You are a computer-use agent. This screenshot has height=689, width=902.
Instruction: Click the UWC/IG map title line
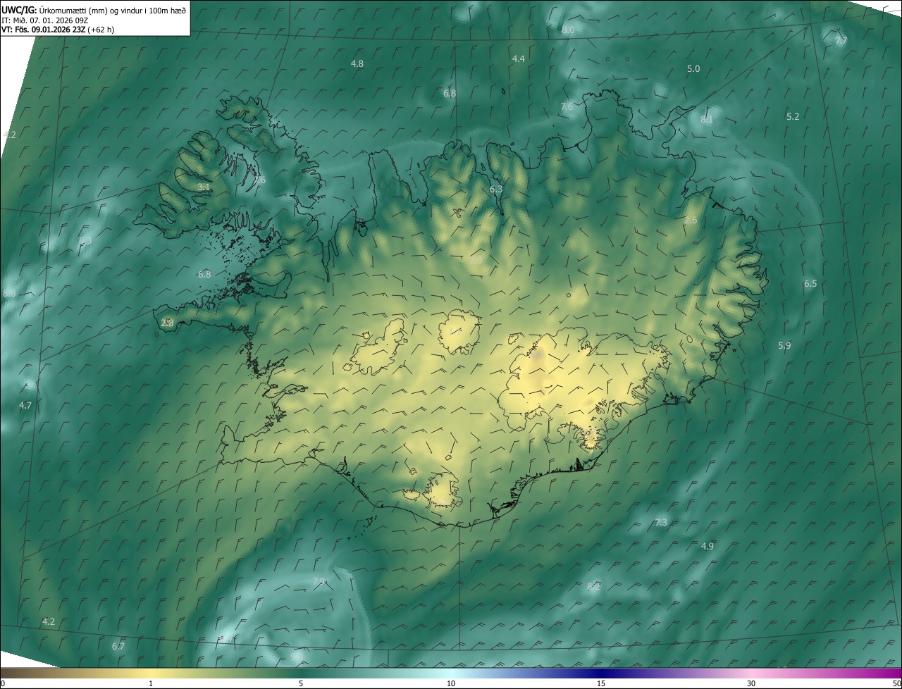94,9
